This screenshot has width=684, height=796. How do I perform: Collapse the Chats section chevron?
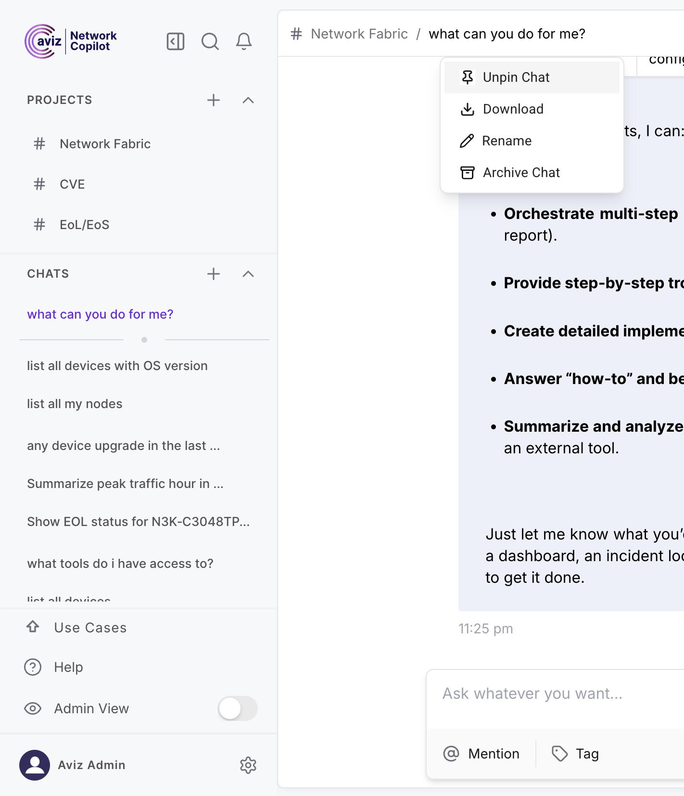click(248, 274)
